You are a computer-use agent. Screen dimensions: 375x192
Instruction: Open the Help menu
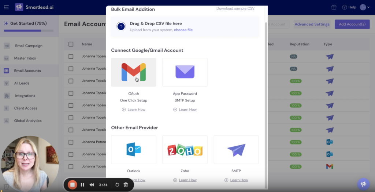[x=349, y=7]
